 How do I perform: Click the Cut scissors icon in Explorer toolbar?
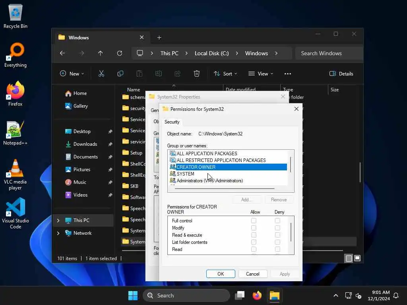101,73
